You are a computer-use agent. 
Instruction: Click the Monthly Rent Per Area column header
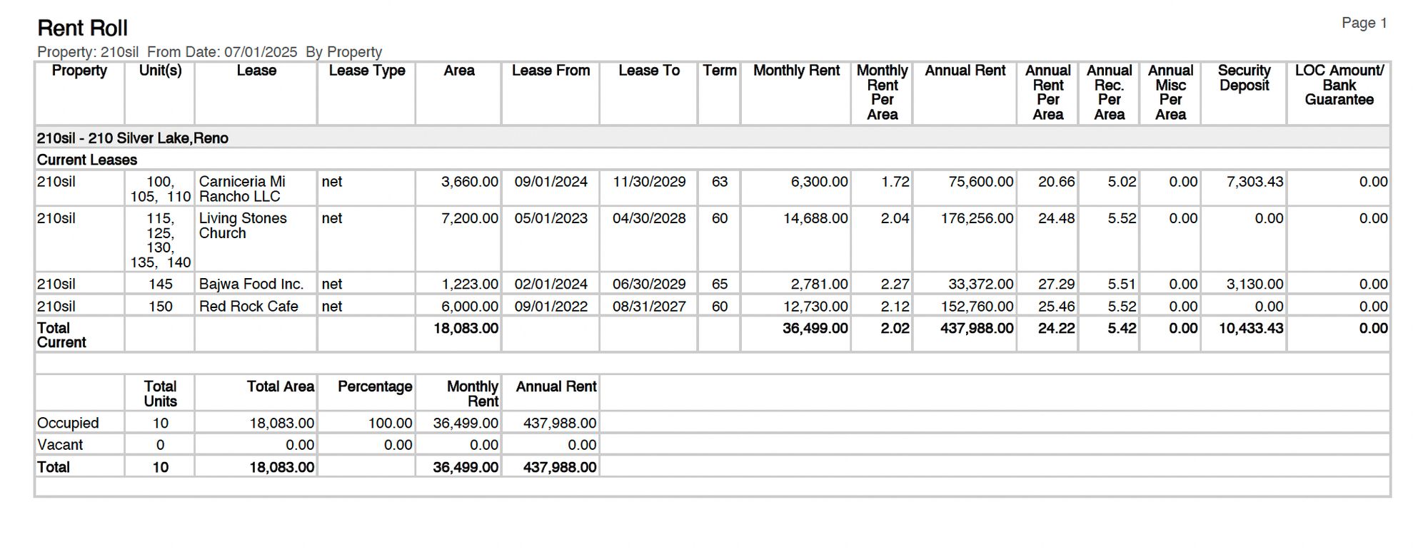[882, 93]
